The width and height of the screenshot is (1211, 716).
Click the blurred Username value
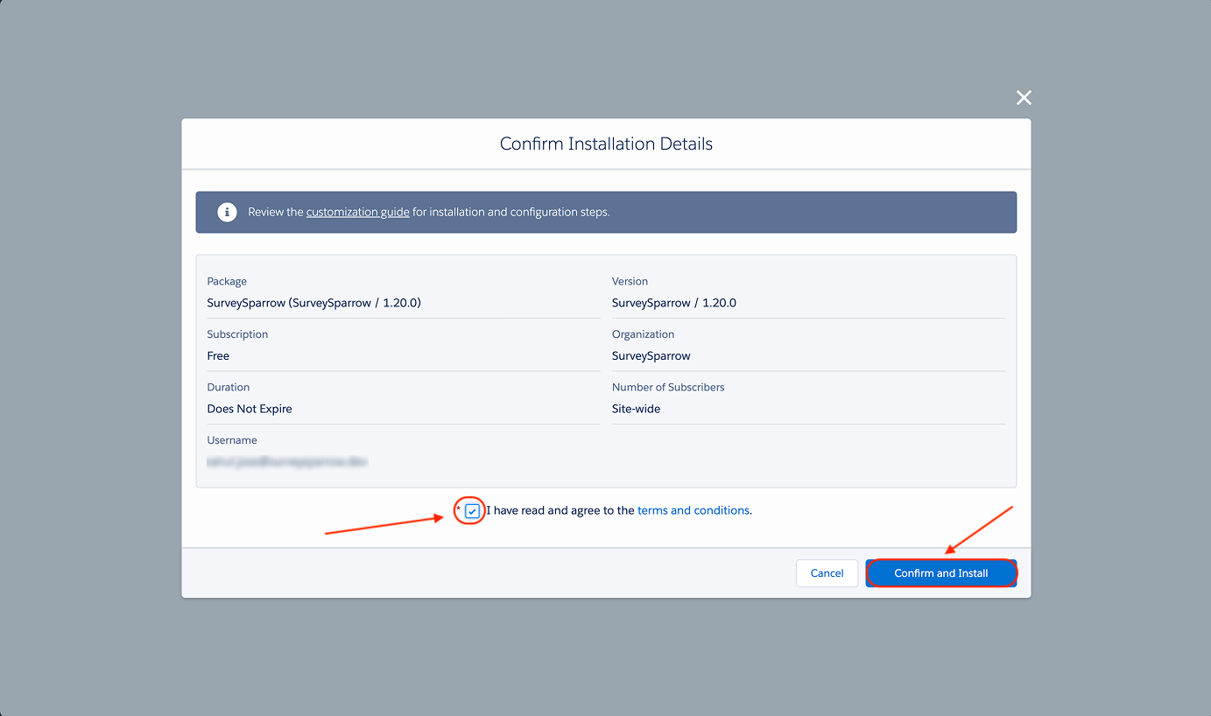click(x=286, y=460)
